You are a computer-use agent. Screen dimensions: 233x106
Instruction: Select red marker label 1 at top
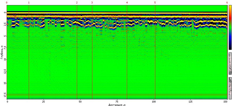tap(29, 3)
